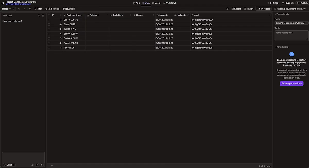Tick the checkbox for Godox SL60W row 4
Image resolution: width=309 pixels, height=168 pixels.
[x=49, y=34]
